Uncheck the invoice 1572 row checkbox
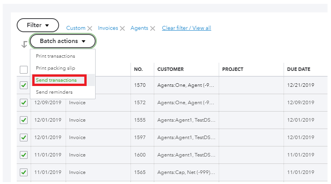 [24, 103]
